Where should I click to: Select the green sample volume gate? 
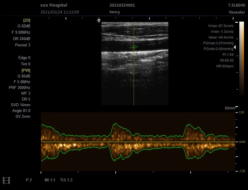tap(134, 47)
